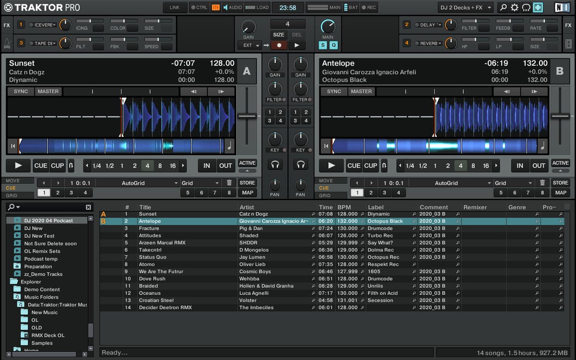
Task: Click Deck A volume fader
Action: (x=247, y=116)
